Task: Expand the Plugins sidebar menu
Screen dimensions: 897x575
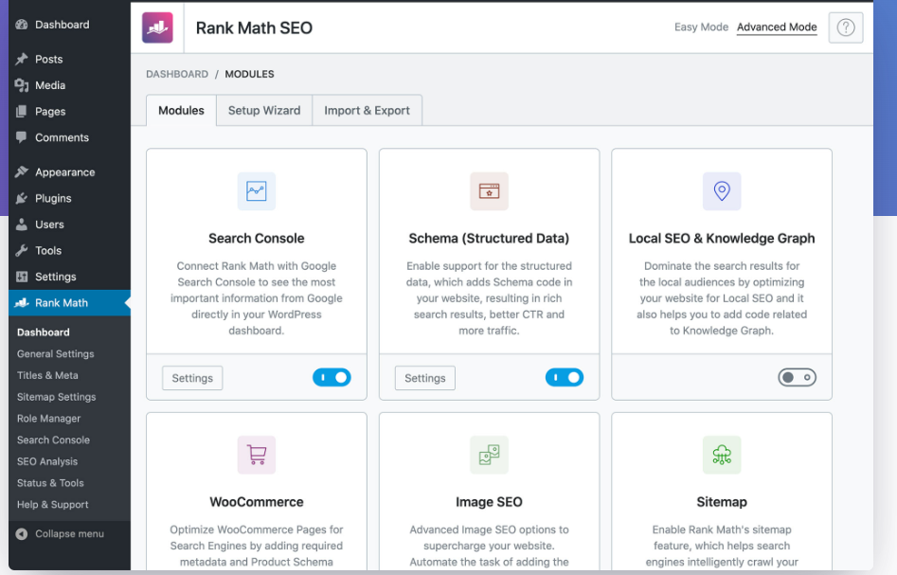Action: [x=53, y=198]
